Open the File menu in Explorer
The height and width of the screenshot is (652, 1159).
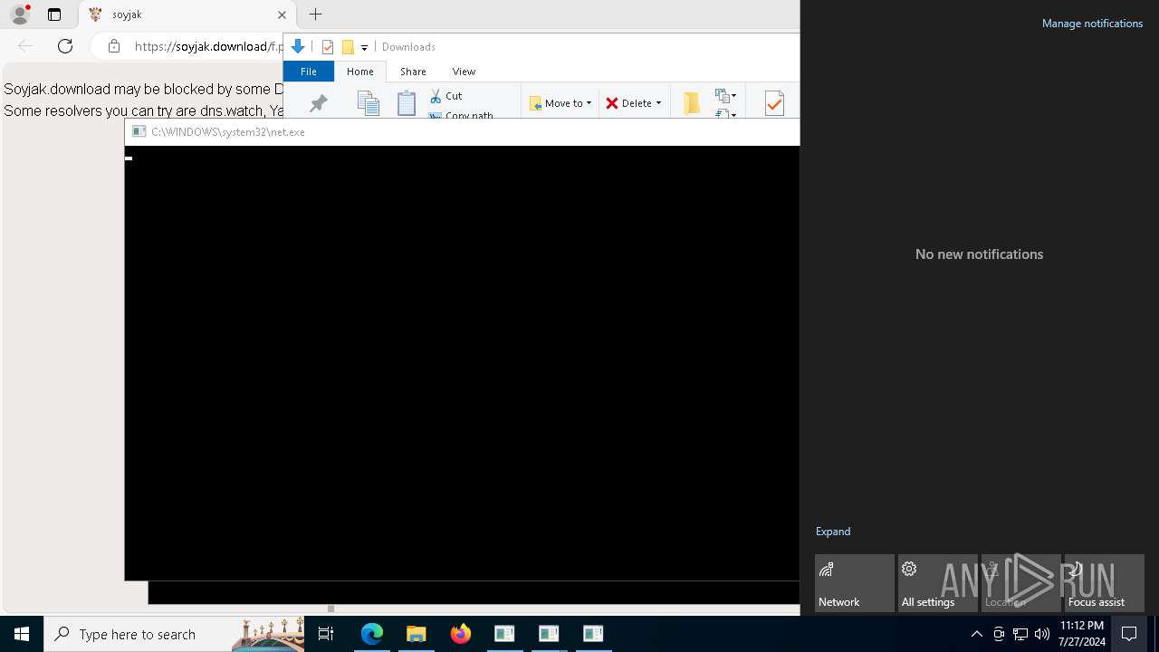309,71
